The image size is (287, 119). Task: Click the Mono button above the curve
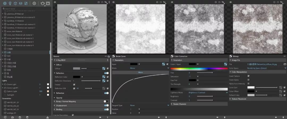pos(141,72)
